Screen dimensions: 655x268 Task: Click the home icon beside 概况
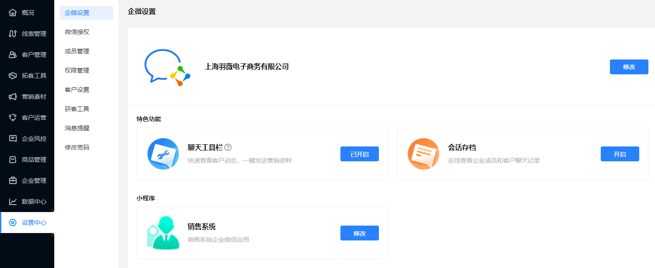13,13
